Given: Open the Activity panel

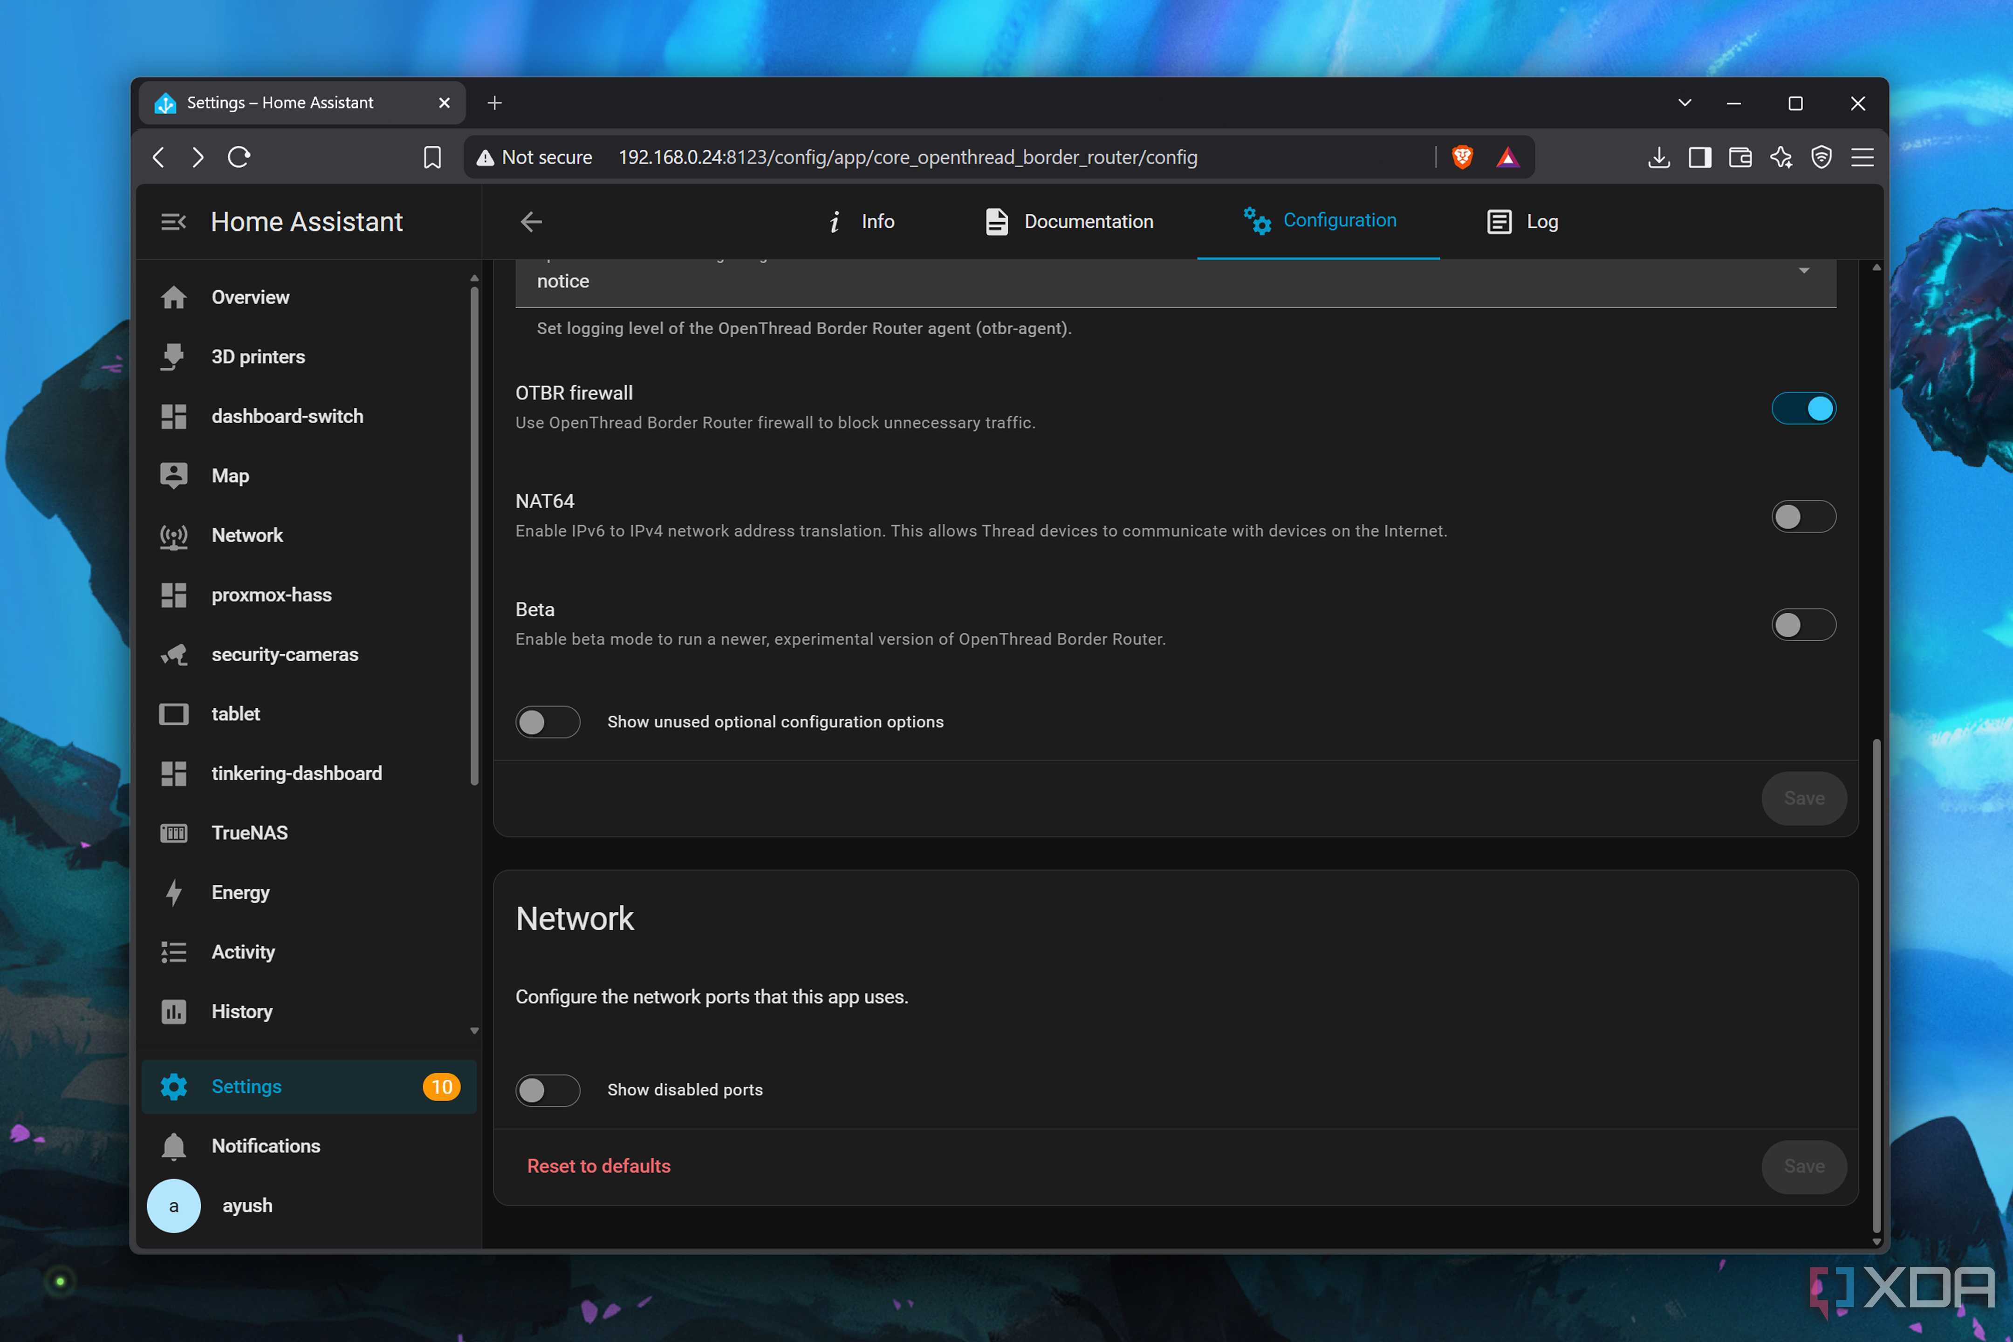Looking at the screenshot, I should point(308,952).
